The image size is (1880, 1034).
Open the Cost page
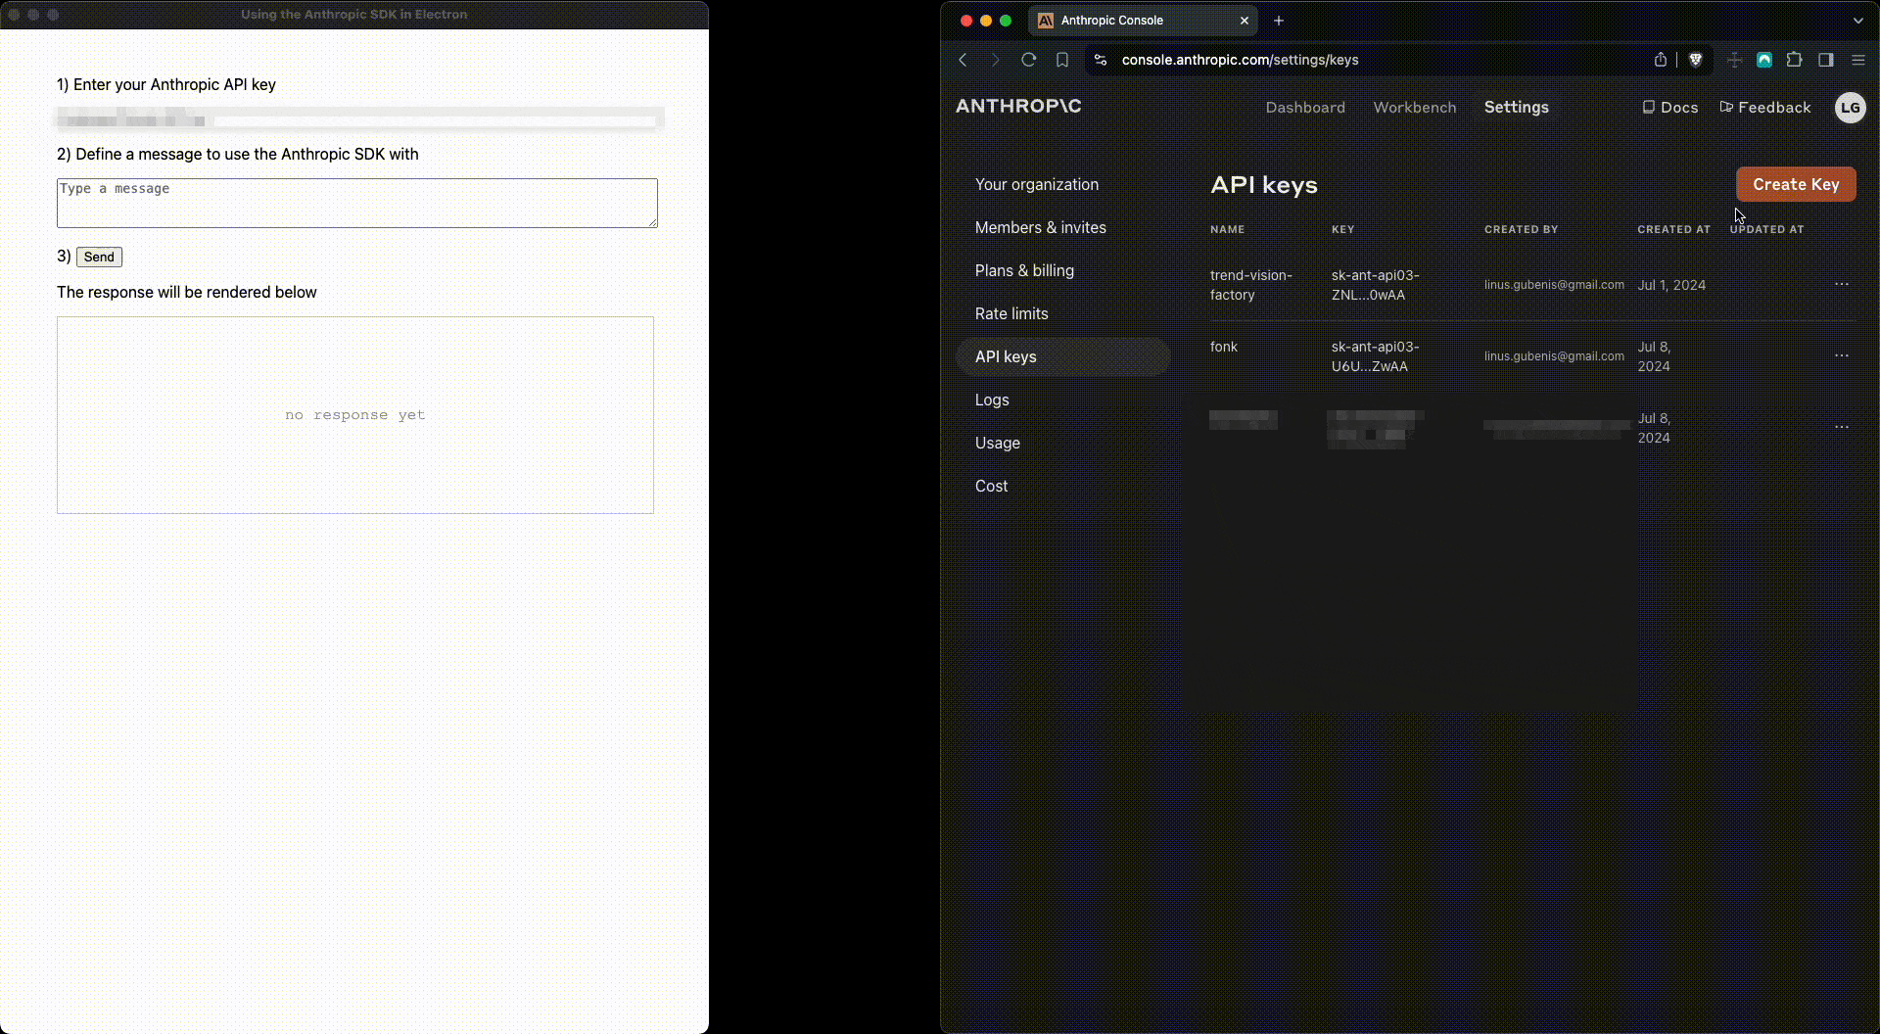(x=991, y=486)
